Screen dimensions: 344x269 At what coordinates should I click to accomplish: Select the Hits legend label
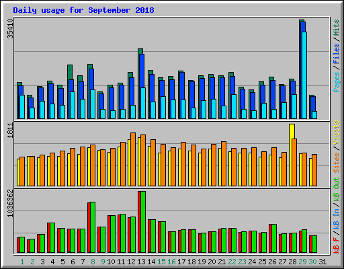336,28
